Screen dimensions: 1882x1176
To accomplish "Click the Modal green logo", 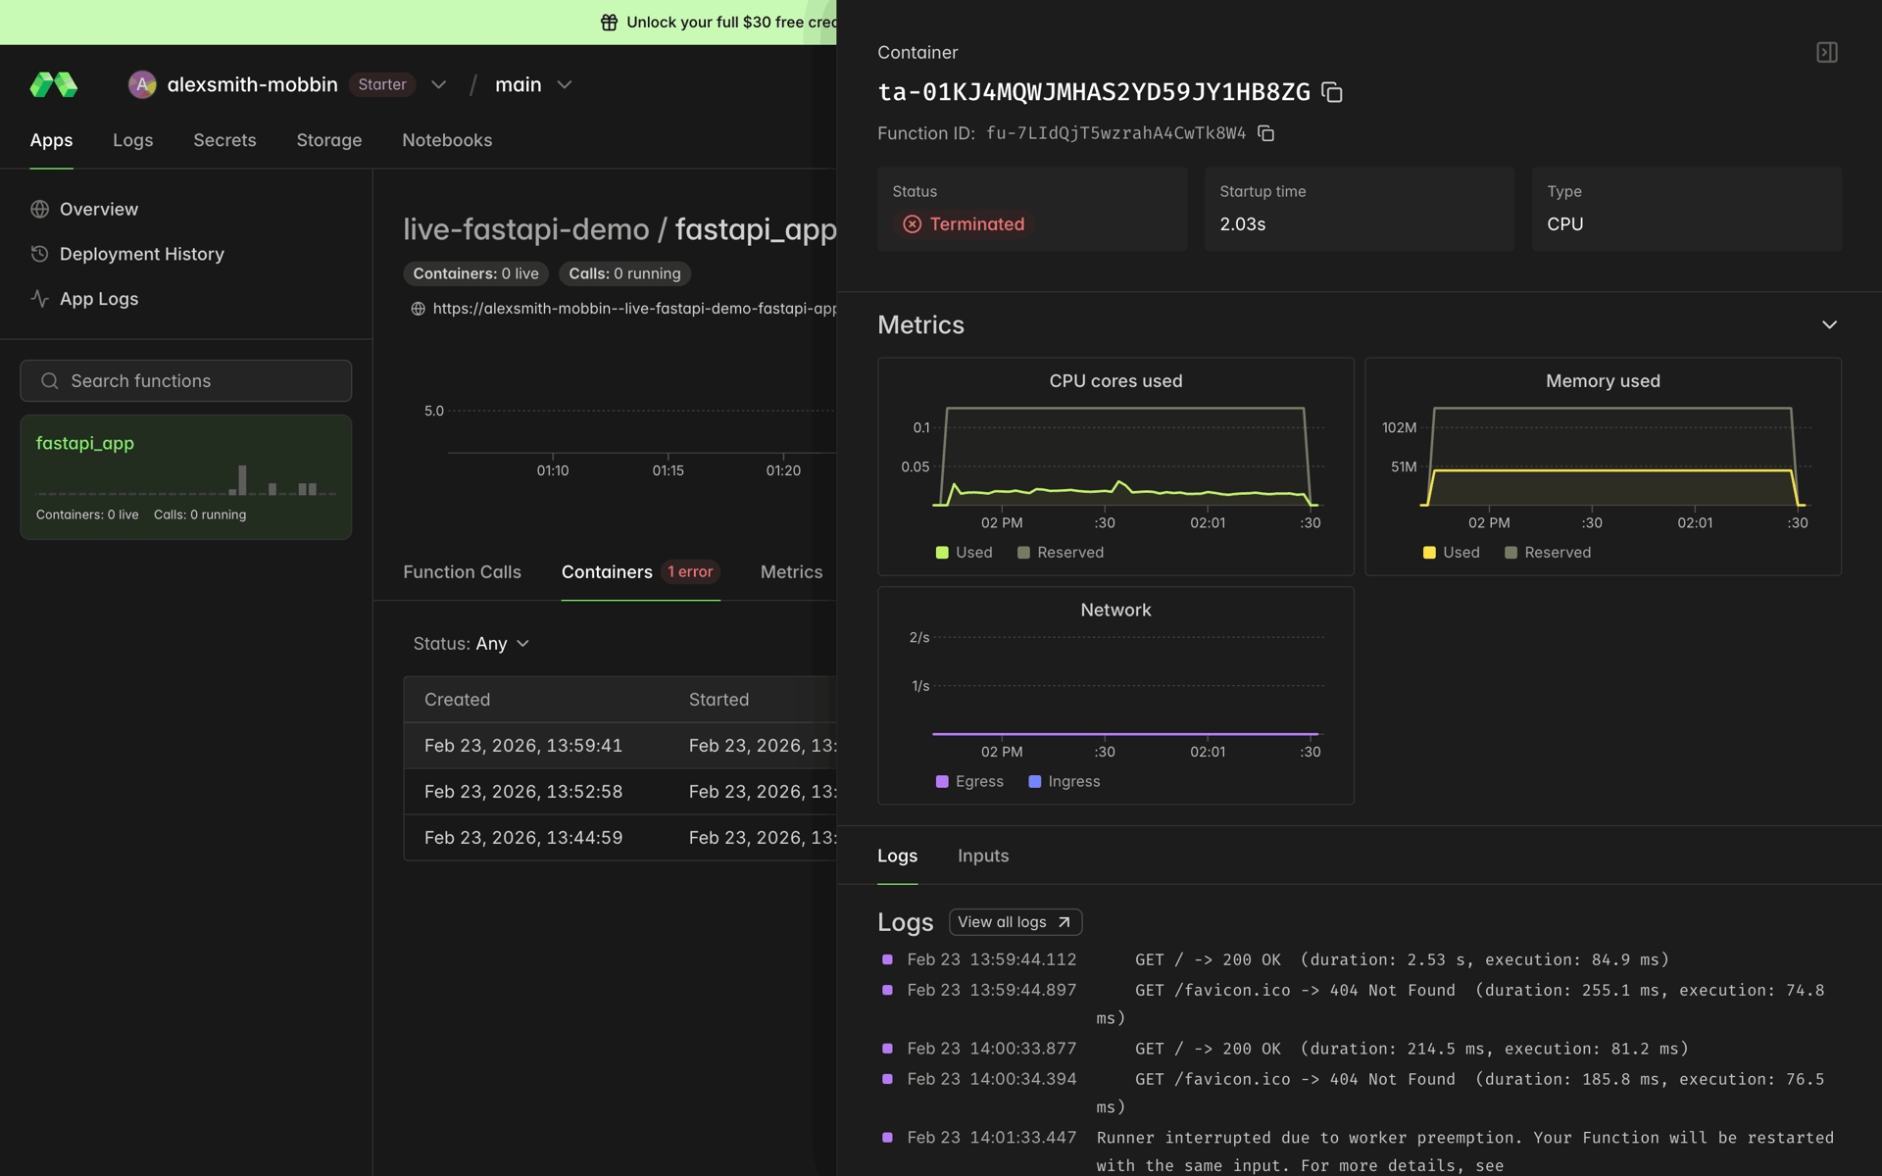I will [x=54, y=85].
